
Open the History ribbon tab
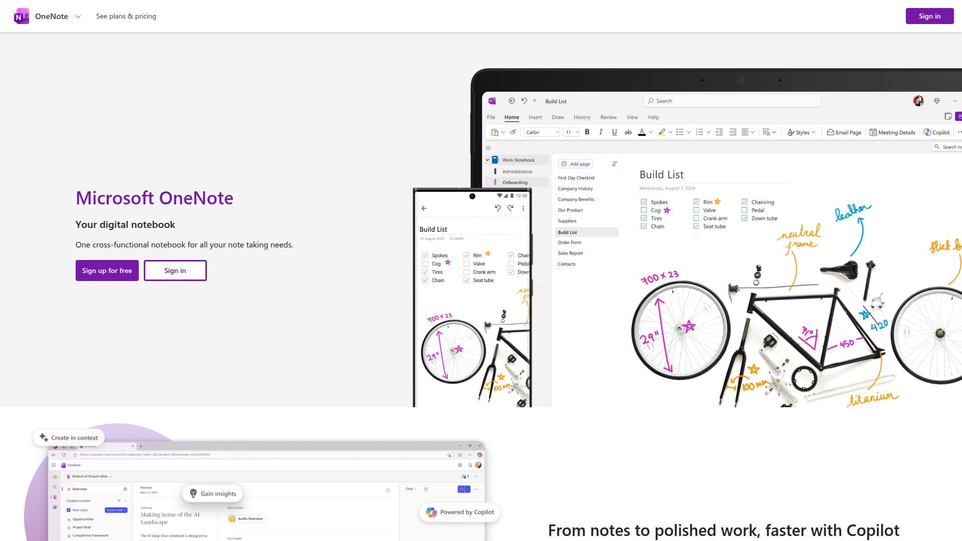tap(582, 117)
